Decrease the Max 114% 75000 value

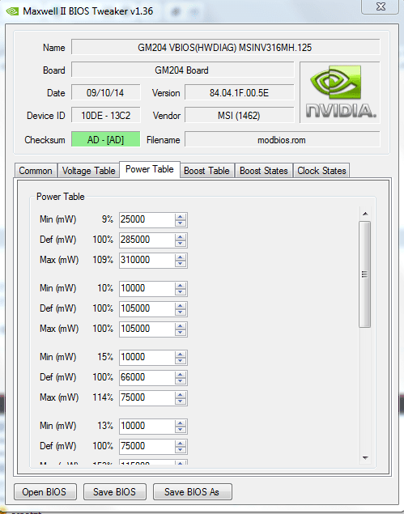181,401
